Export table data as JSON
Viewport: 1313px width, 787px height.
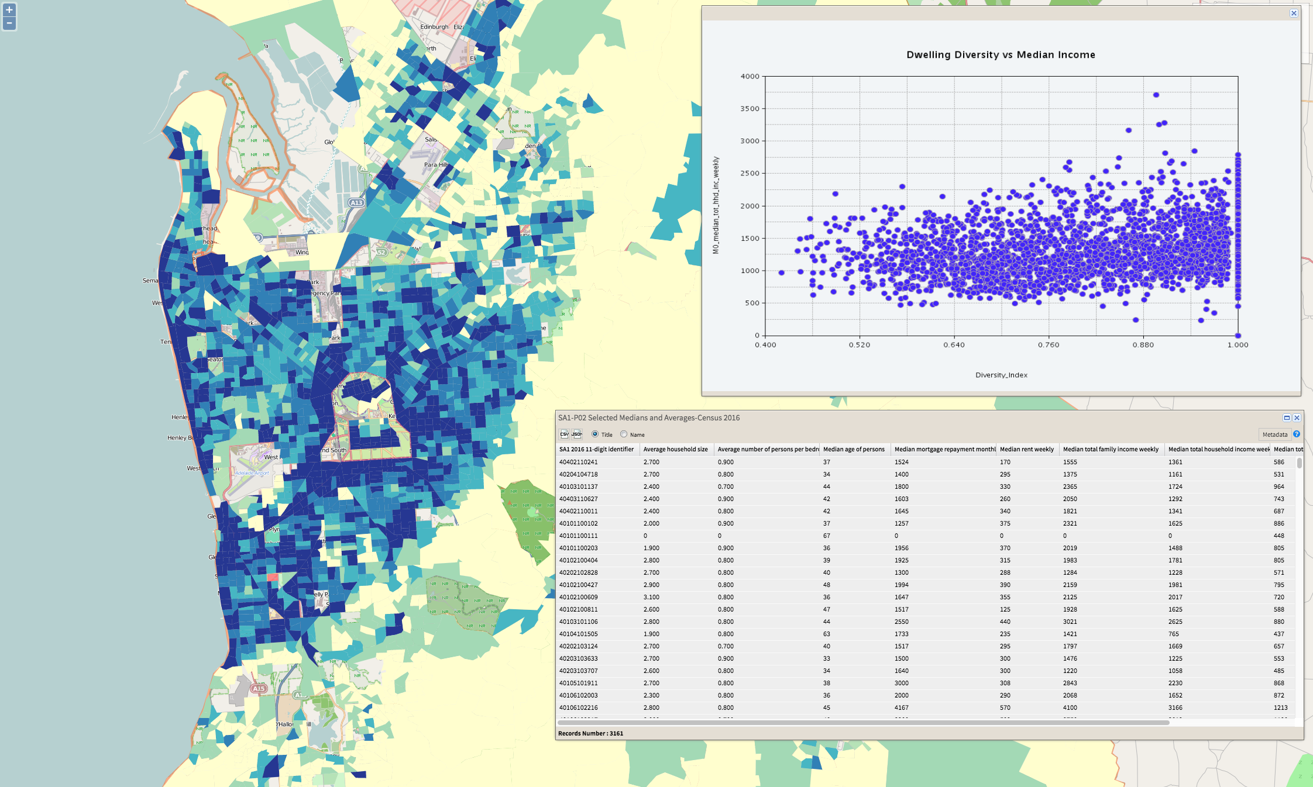(577, 434)
